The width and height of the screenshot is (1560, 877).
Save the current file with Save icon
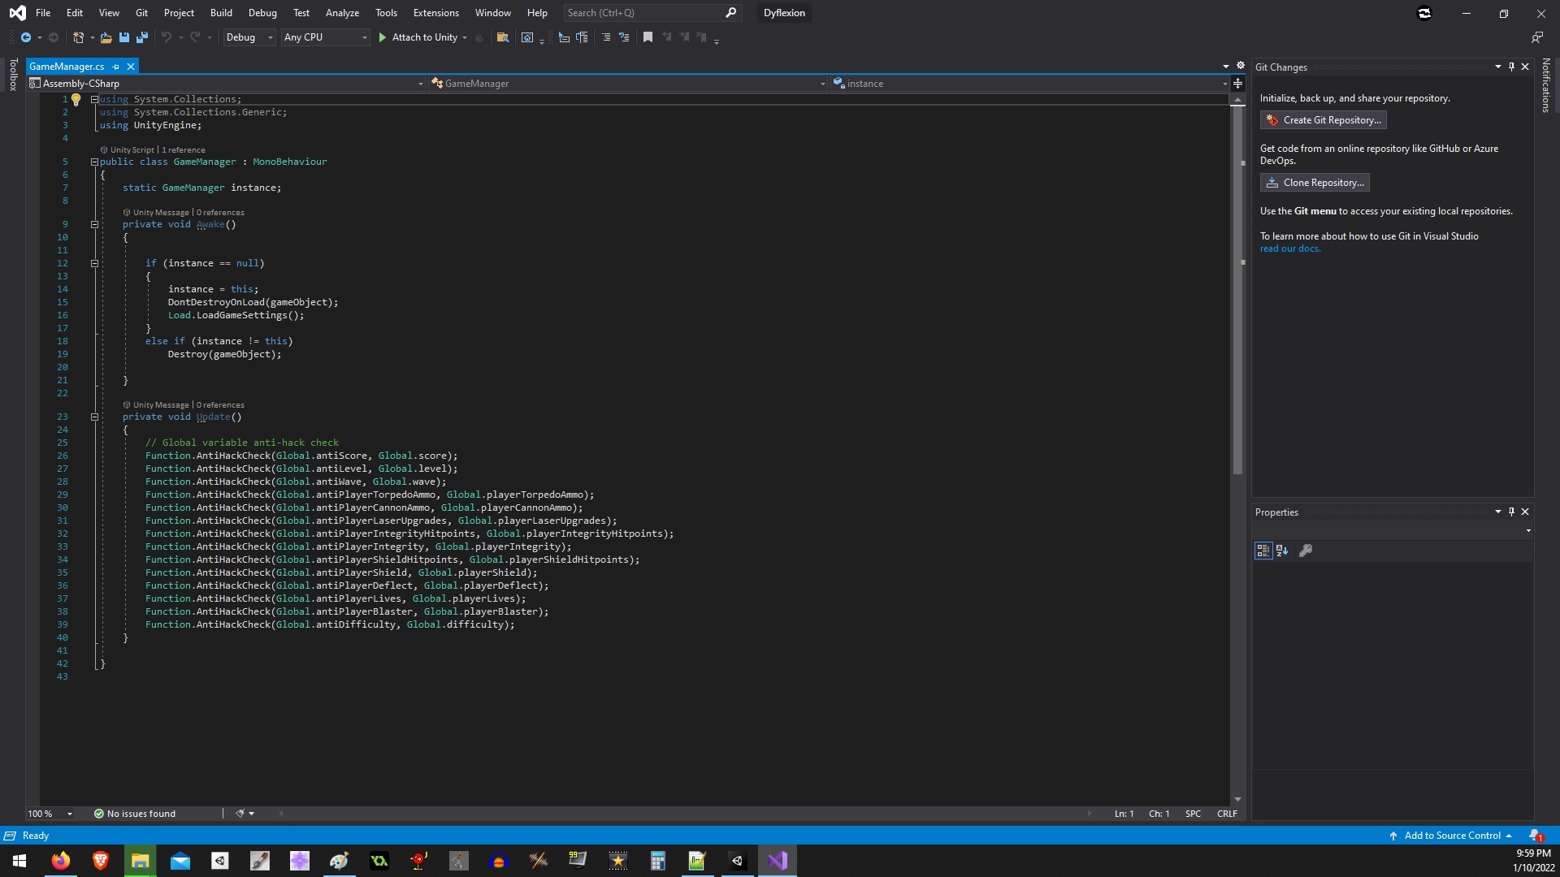[x=124, y=37]
